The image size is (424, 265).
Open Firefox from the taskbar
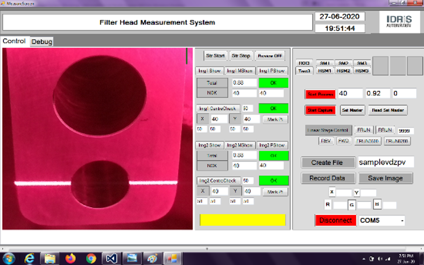coord(70,259)
